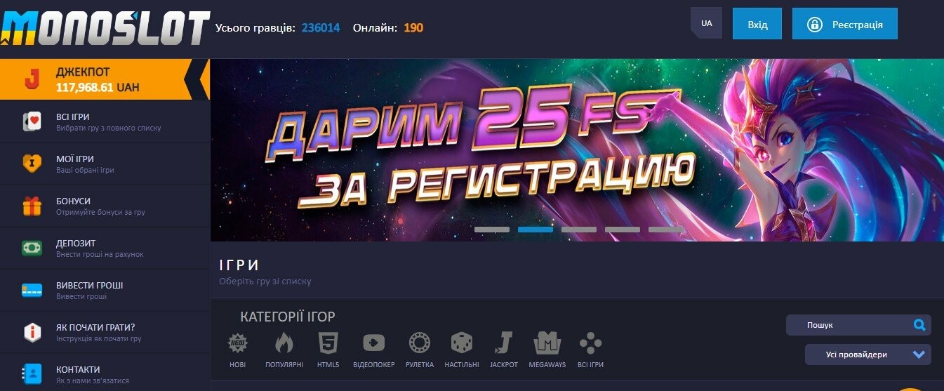Open the ВІДЕОПОКЕР category icon

[373, 343]
